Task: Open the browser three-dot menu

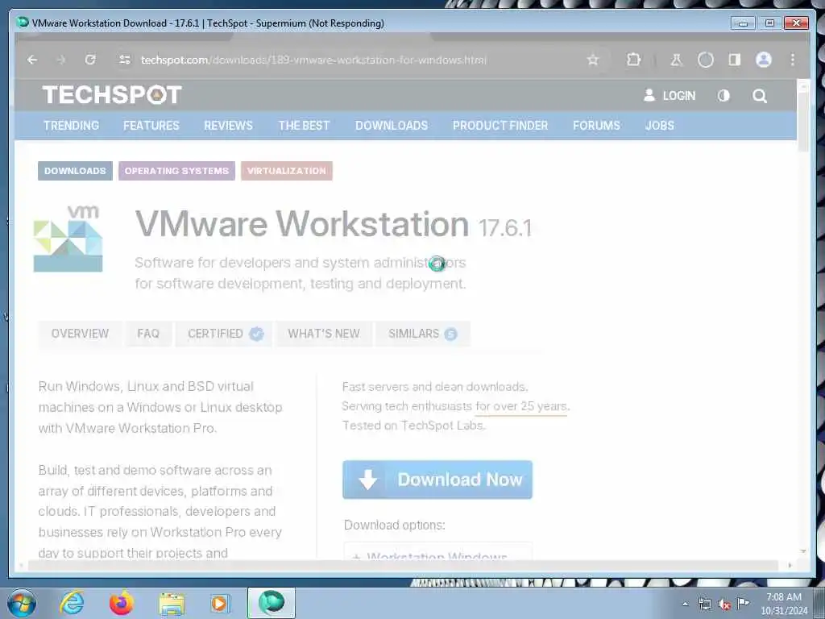Action: [793, 60]
